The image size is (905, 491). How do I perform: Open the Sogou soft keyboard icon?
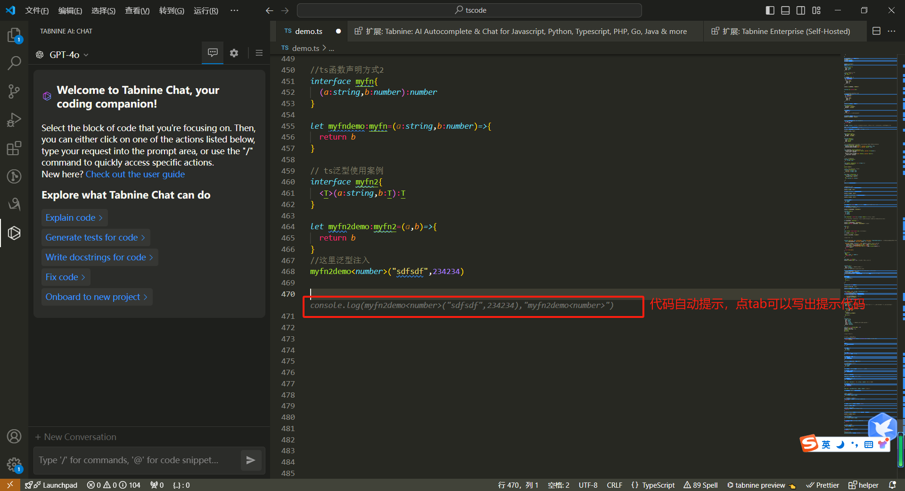click(869, 444)
